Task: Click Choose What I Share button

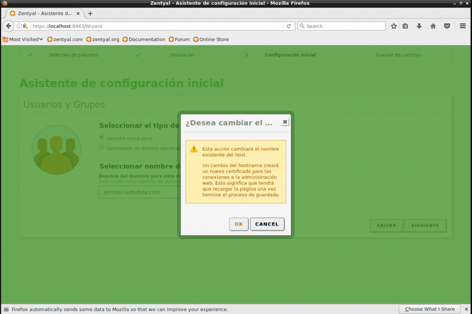Action: (x=430, y=309)
